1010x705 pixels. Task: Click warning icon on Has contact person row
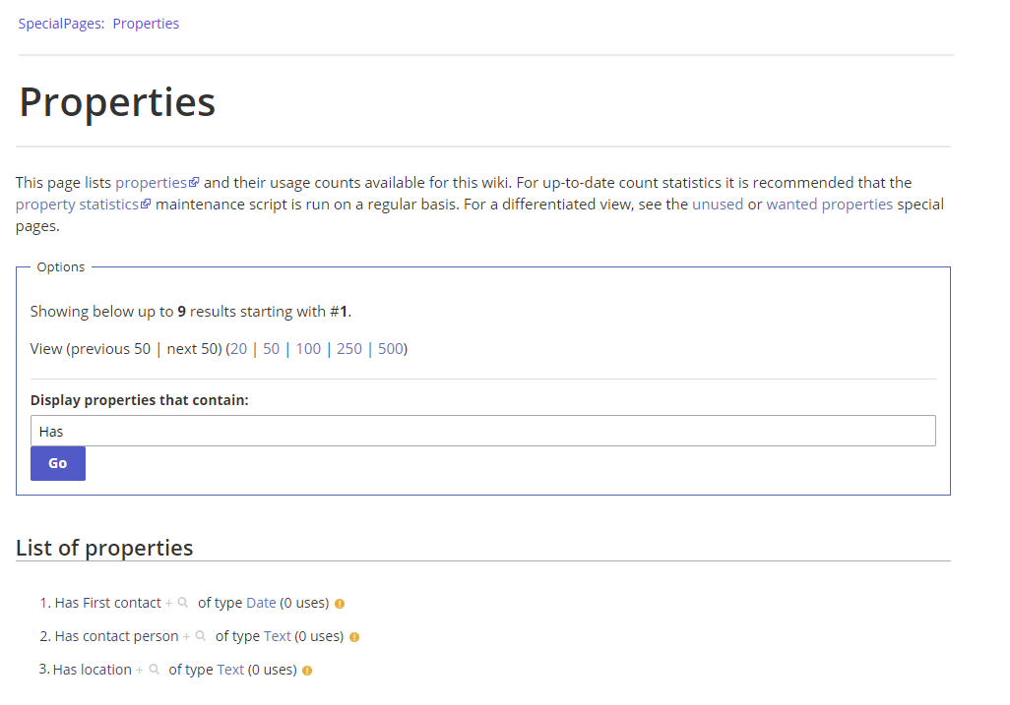[x=354, y=637]
